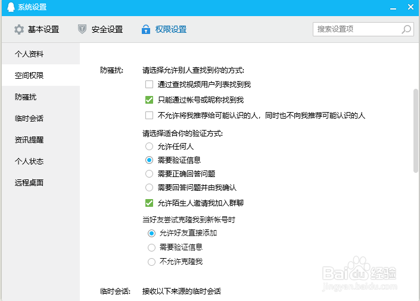Select 需要验证信息 under clone settings

click(151, 247)
